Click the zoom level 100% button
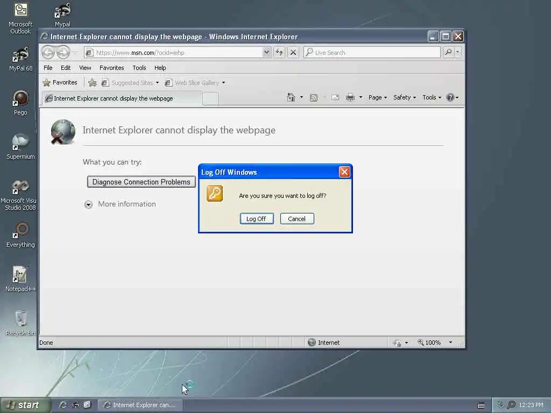Viewport: 551px width, 413px height. [x=429, y=343]
